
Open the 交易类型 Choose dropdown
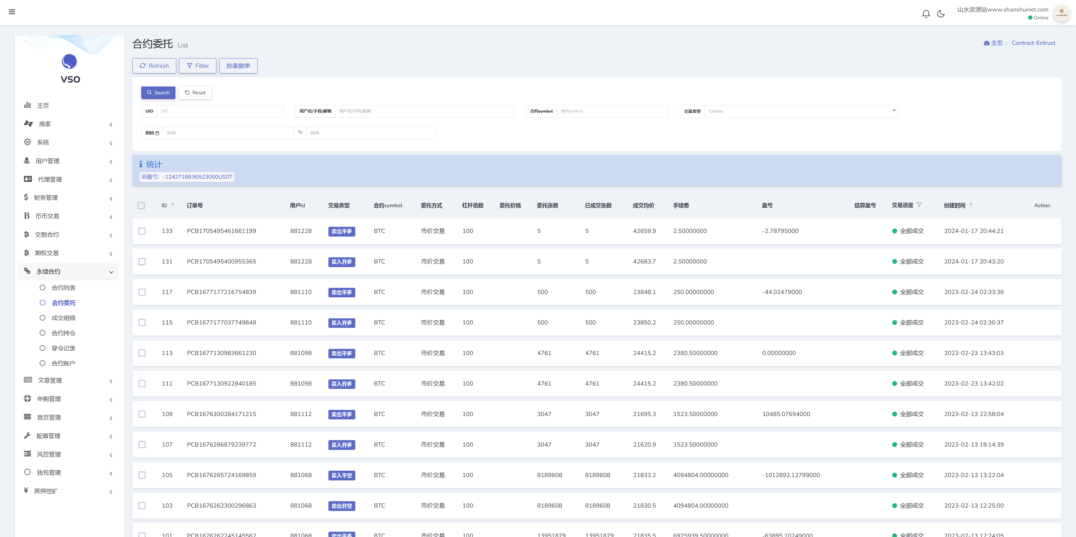pyautogui.click(x=801, y=111)
